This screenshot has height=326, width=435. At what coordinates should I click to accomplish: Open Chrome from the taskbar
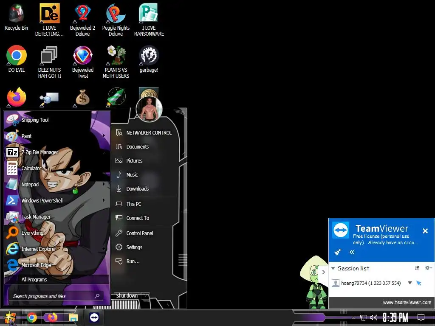point(32,318)
